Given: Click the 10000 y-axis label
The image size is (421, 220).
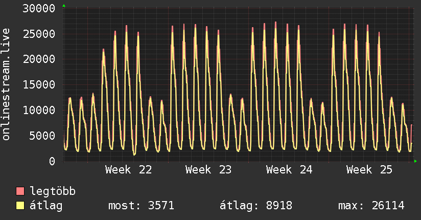Looking at the screenshot, I should coord(39,111).
